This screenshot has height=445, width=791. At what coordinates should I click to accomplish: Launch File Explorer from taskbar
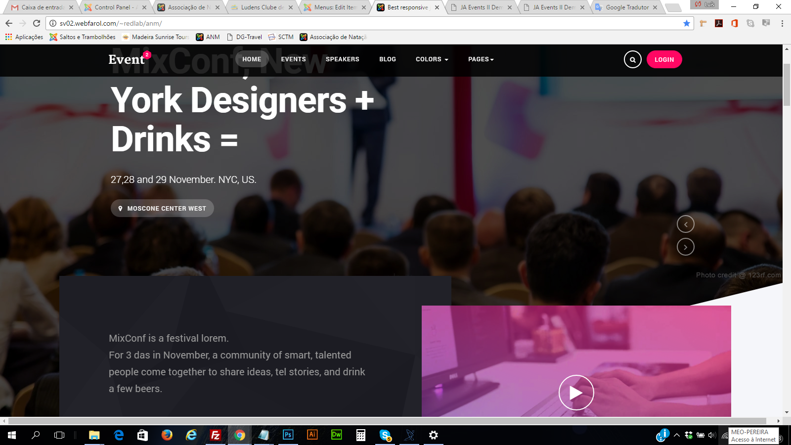click(94, 435)
